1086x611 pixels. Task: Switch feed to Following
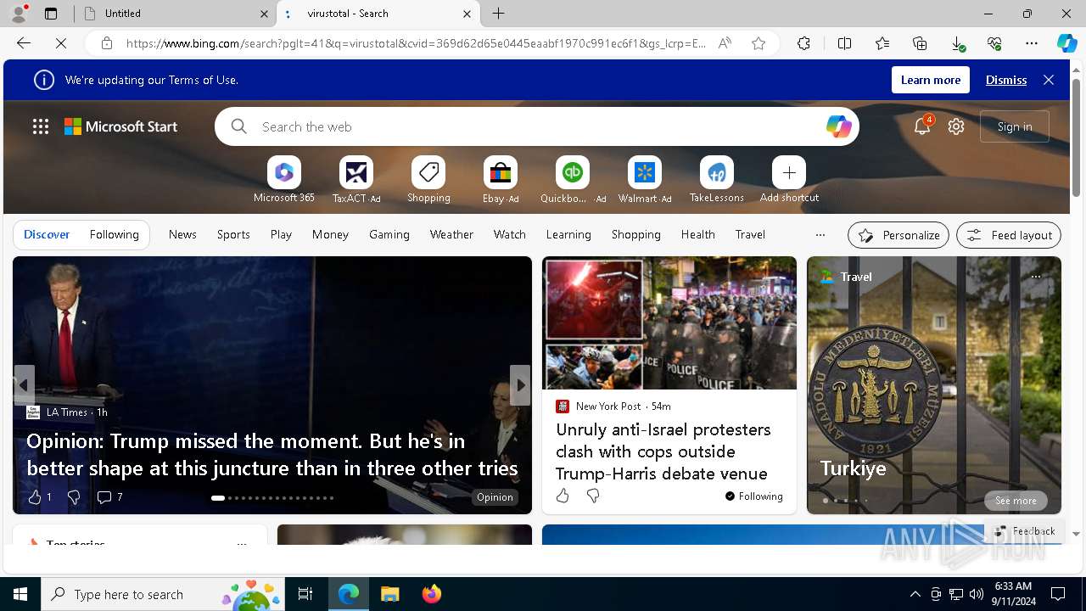[114, 234]
